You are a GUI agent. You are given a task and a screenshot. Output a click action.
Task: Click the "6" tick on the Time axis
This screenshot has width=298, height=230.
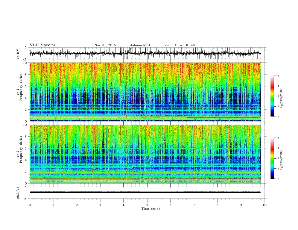pos(170,205)
